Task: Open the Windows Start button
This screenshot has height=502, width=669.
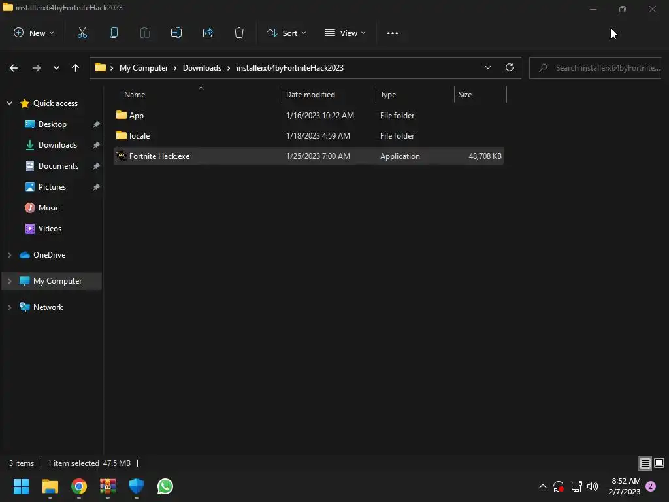Action: (21, 486)
